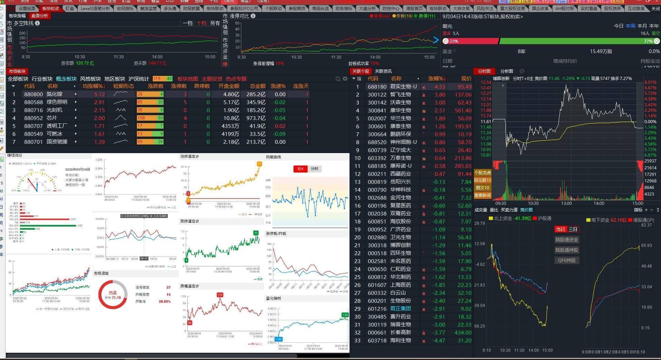Click the 陆股通资金 button
The width and height of the screenshot is (661, 360).
click(x=566, y=240)
